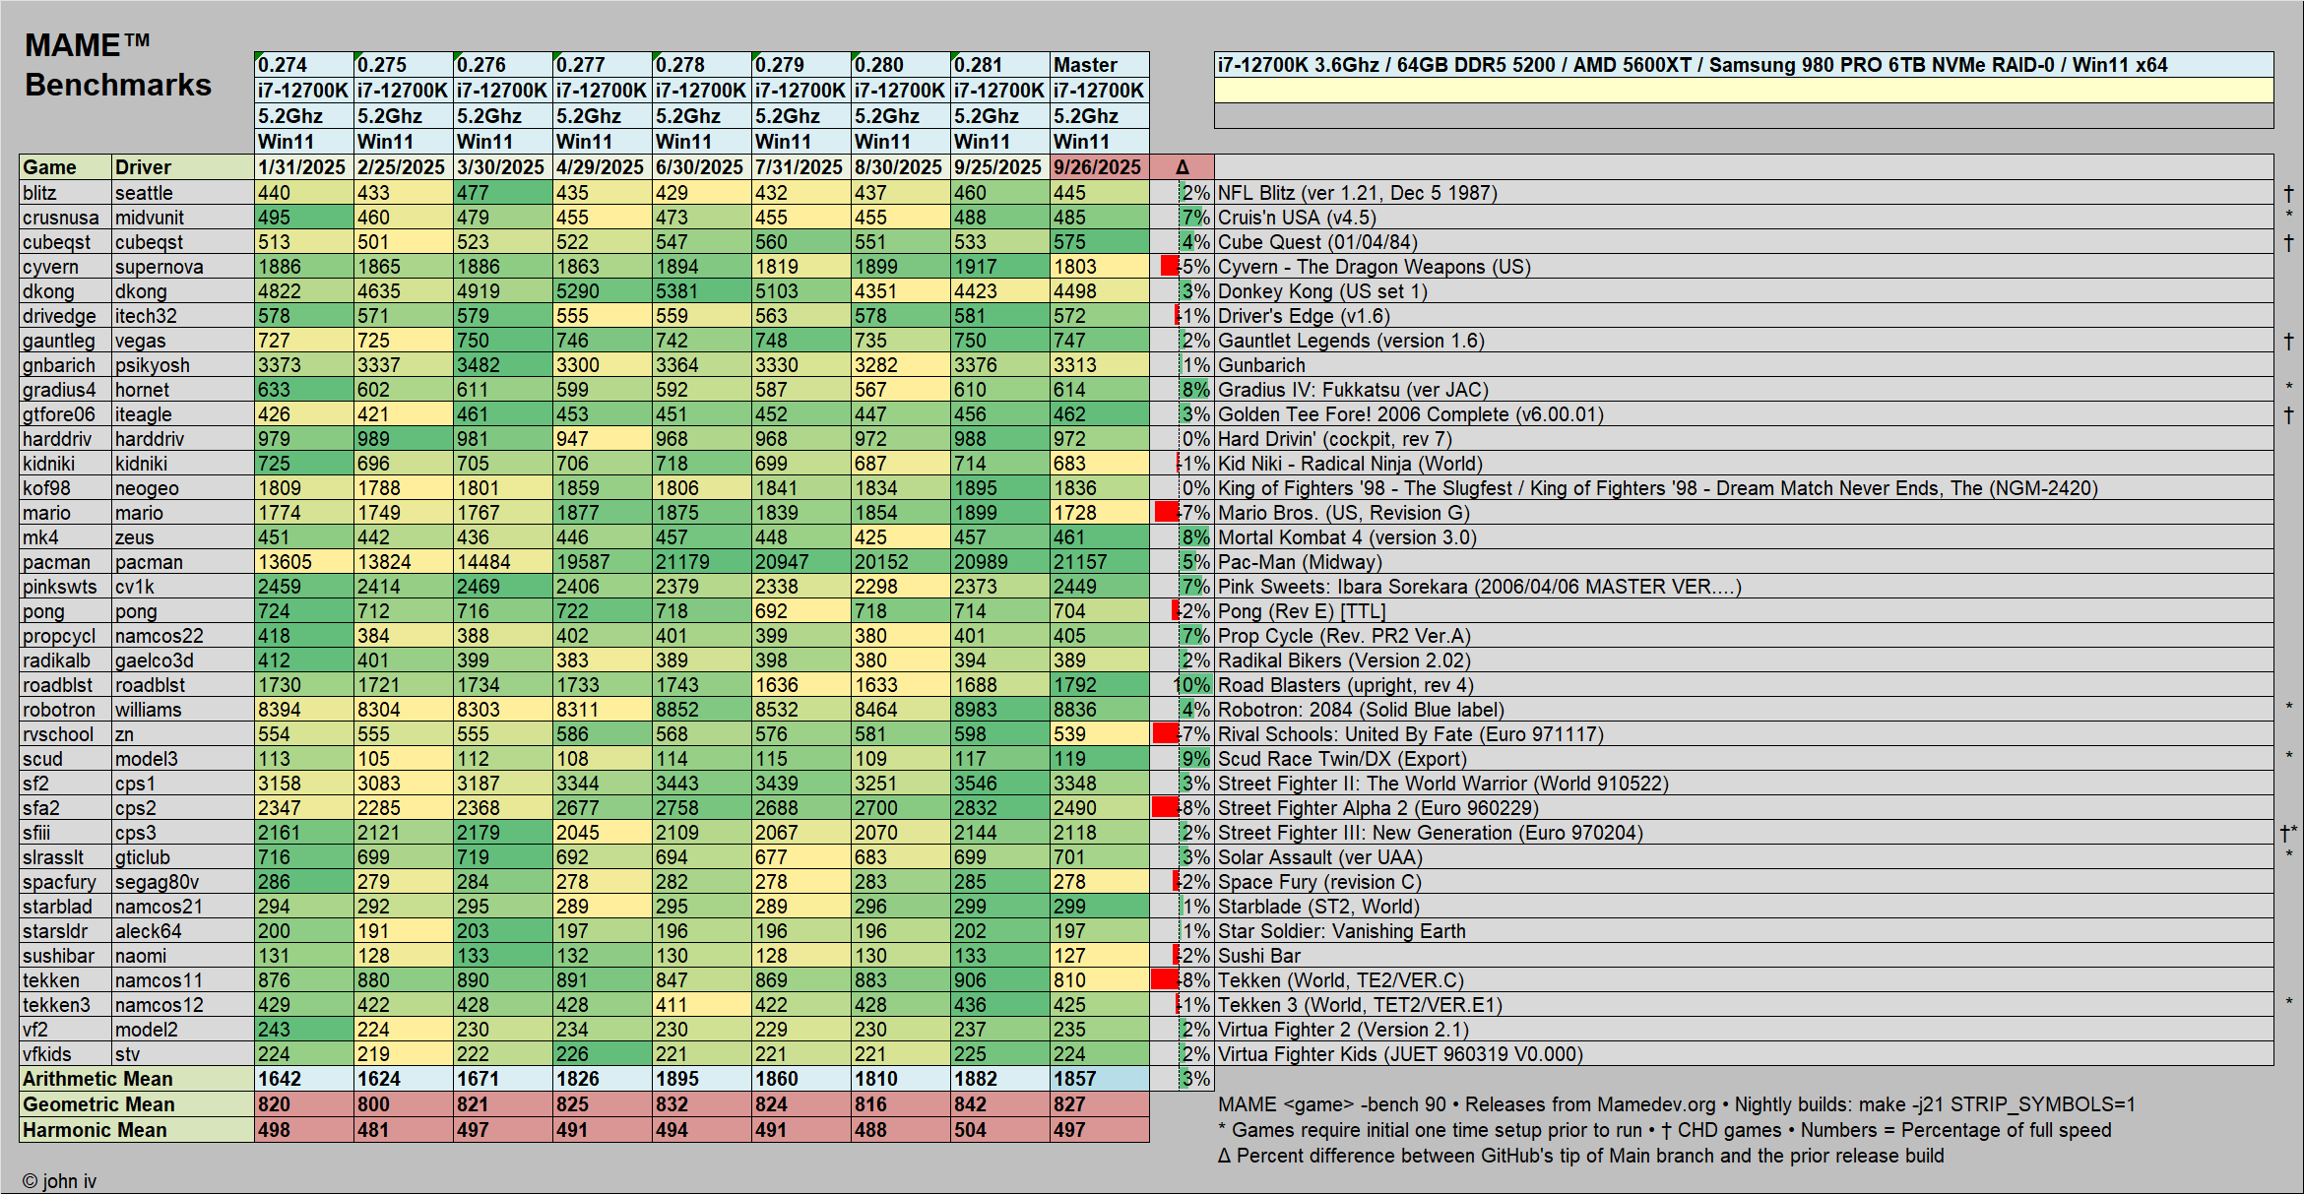Viewport: 2304px width, 1194px height.
Task: Click the red -7% delta for mario
Action: [1182, 513]
